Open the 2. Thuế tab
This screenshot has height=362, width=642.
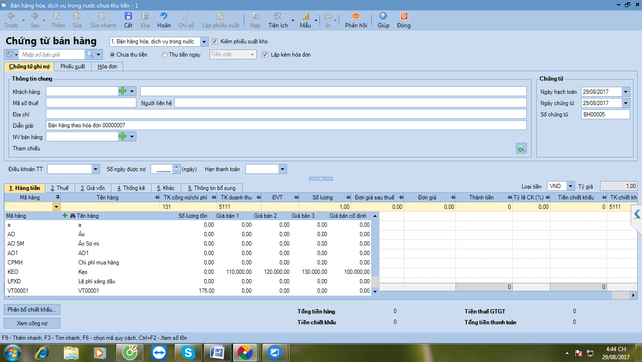coord(59,188)
